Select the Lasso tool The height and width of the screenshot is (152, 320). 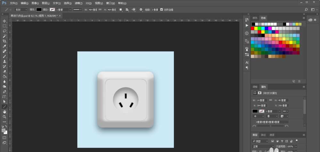pos(4,31)
